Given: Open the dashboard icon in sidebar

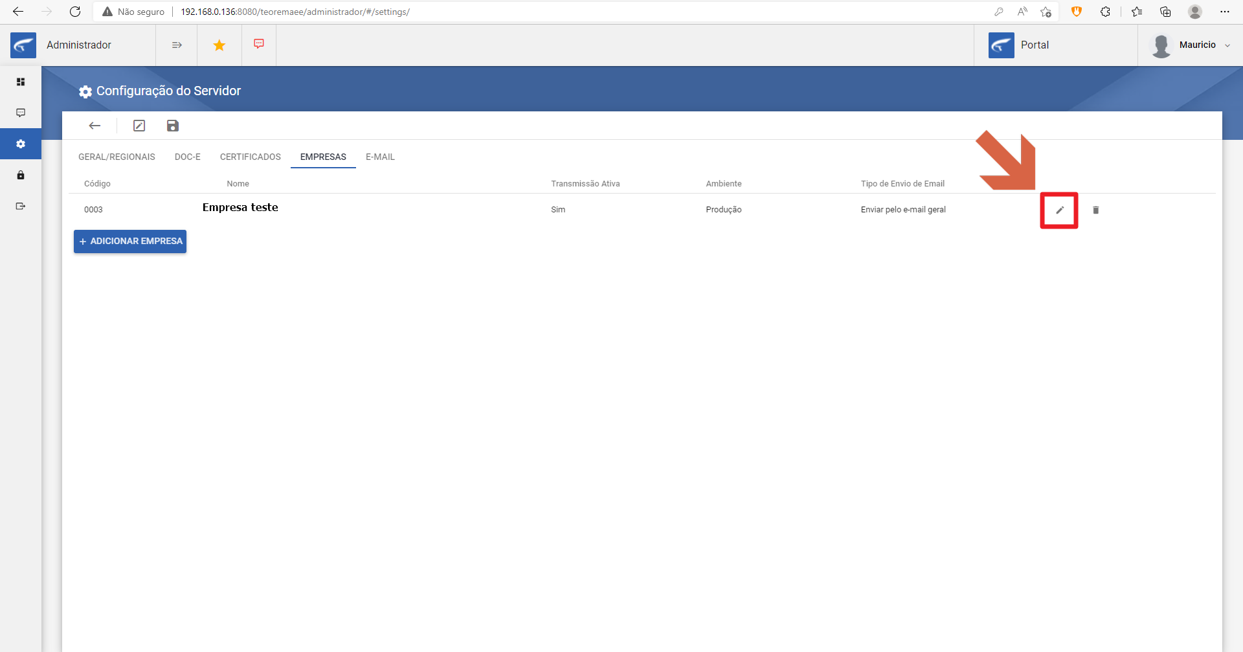Looking at the screenshot, I should pos(21,82).
